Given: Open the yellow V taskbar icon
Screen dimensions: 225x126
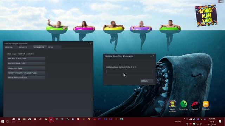Looking at the screenshot, I should click(89, 119).
